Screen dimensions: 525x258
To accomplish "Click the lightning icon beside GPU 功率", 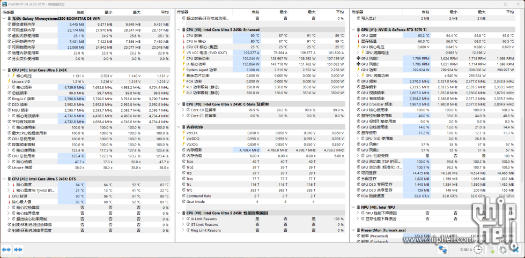I will [358, 70].
